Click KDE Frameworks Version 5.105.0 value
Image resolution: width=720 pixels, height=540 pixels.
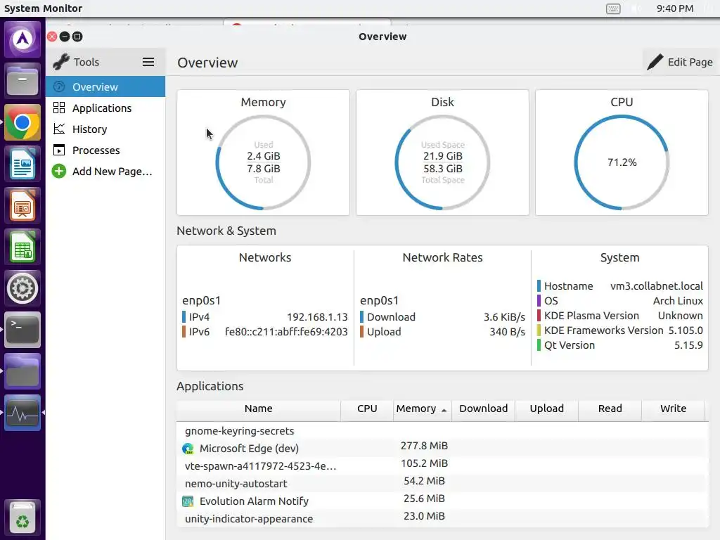pos(686,330)
